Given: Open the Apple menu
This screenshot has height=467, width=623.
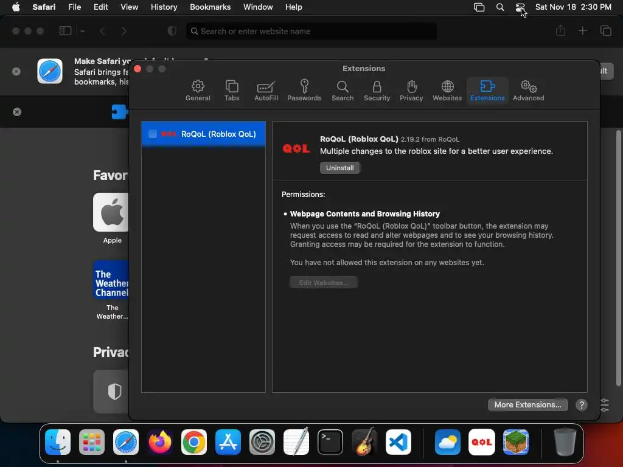Looking at the screenshot, I should pyautogui.click(x=16, y=7).
